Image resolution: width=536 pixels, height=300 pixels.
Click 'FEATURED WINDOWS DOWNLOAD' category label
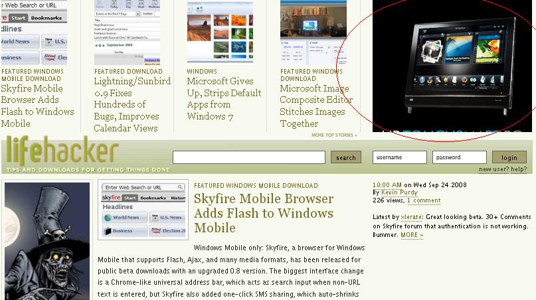pyautogui.click(x=312, y=75)
